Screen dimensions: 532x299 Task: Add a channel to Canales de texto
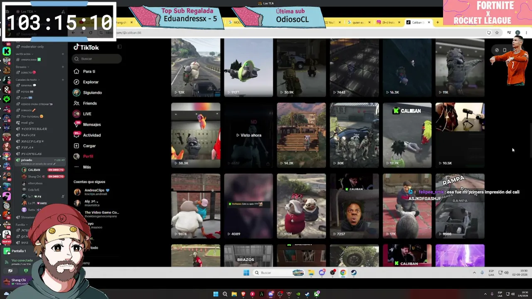(63, 80)
